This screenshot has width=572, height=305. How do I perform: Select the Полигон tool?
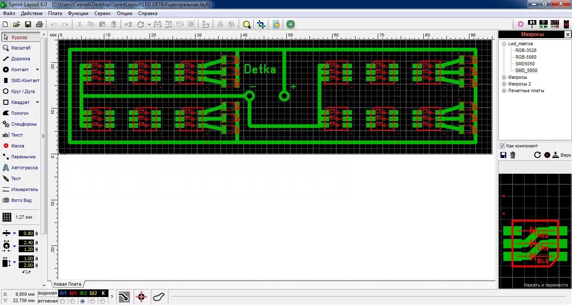[21, 113]
